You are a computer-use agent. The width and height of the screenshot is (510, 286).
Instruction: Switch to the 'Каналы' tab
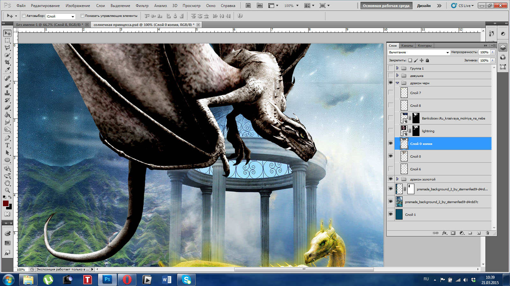(x=407, y=45)
